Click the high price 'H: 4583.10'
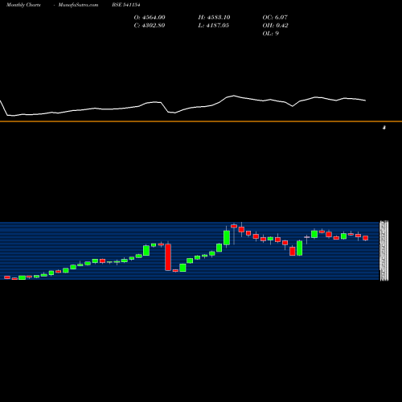 coord(214,18)
